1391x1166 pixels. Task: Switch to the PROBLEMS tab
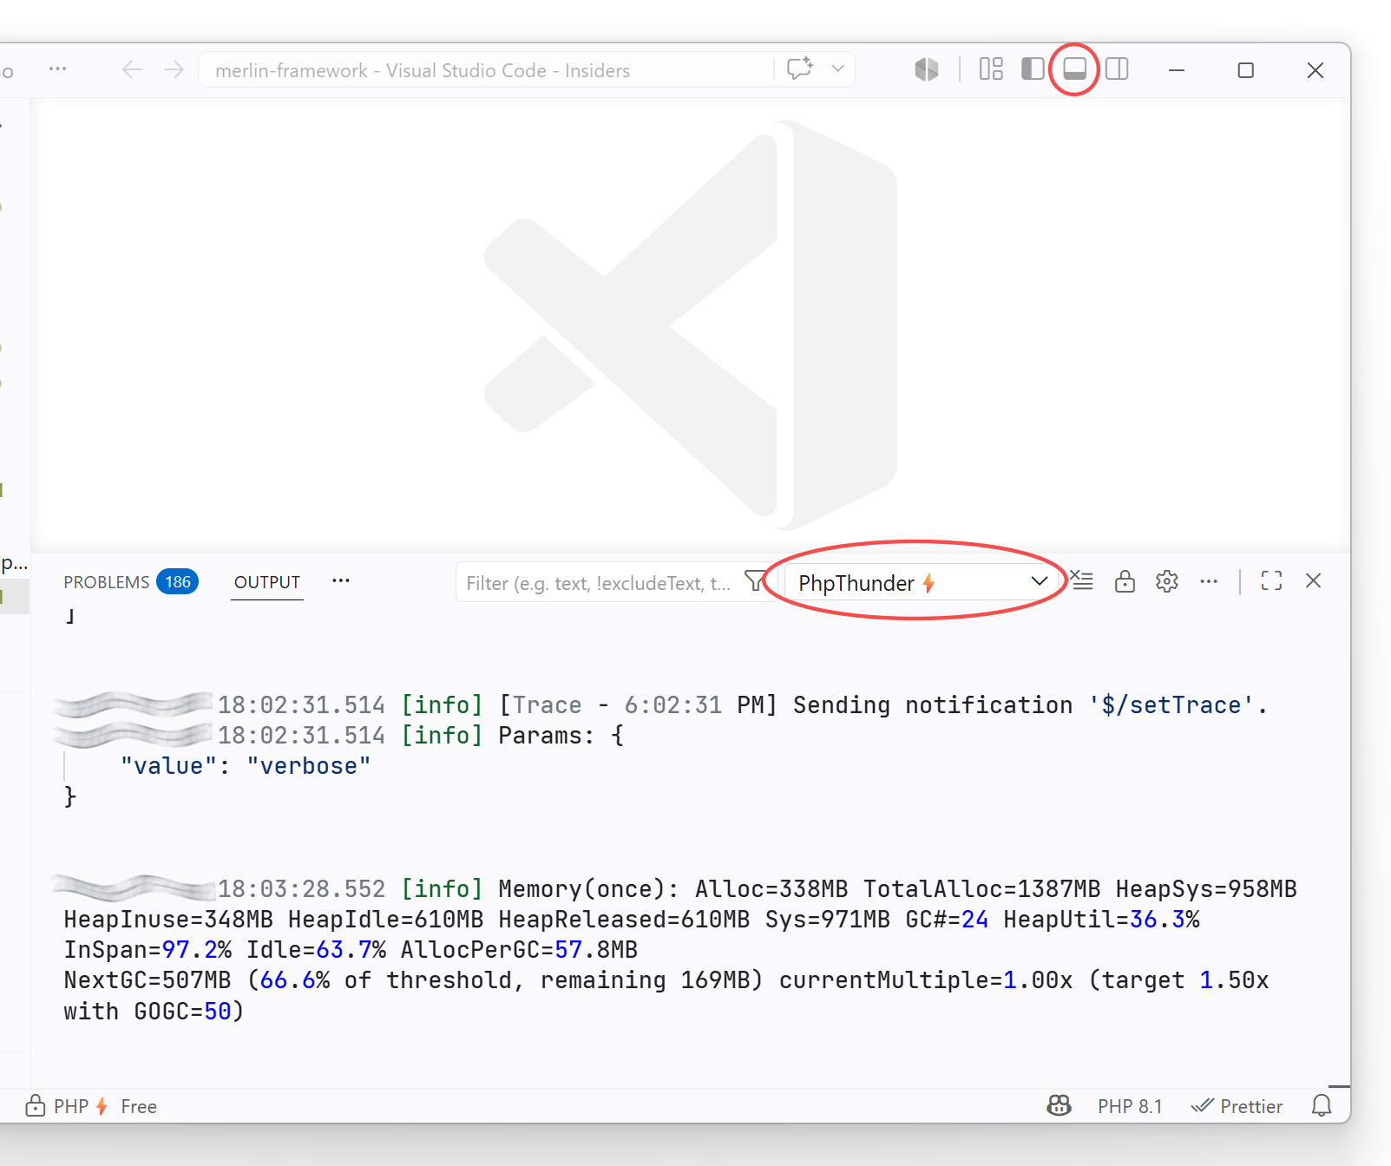107,582
